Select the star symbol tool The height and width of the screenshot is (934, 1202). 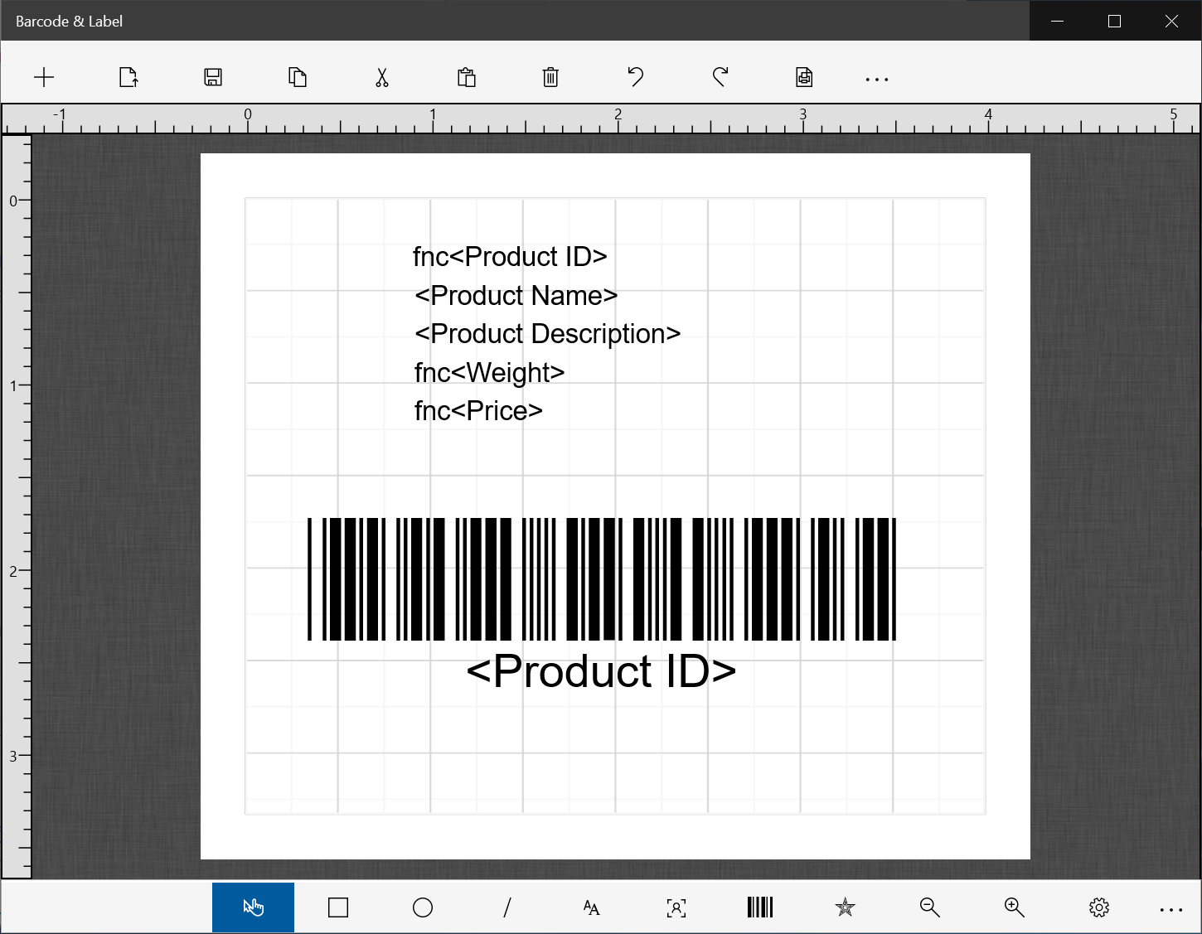point(845,907)
